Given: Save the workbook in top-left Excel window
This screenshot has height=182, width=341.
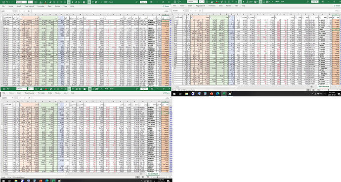Looking at the screenshot, I should click(x=3, y=2).
